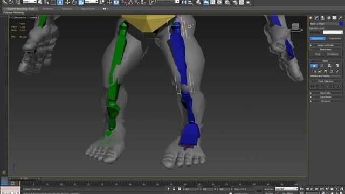
Task: Click the blue object color swatch
Action: coord(341,24)
